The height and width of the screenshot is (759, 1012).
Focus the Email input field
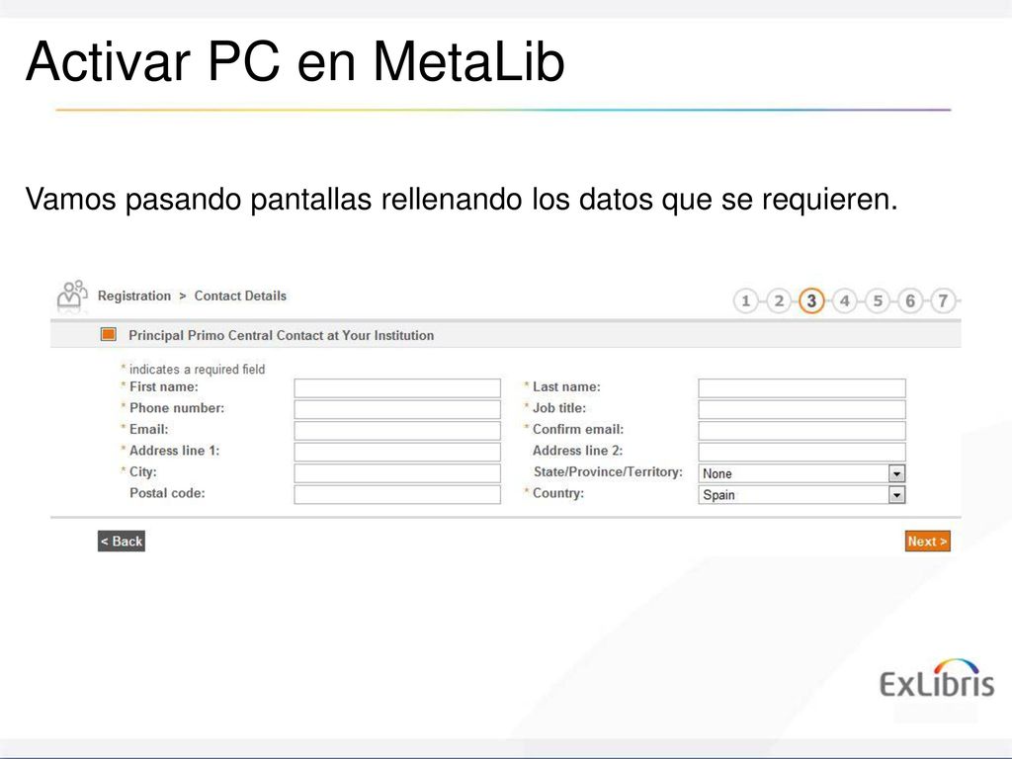(x=397, y=431)
